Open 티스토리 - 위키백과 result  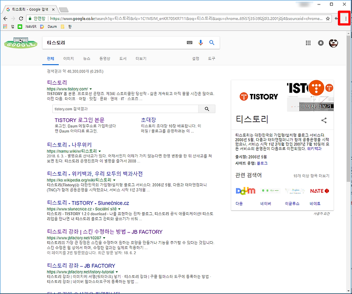pyautogui.click(x=95, y=174)
